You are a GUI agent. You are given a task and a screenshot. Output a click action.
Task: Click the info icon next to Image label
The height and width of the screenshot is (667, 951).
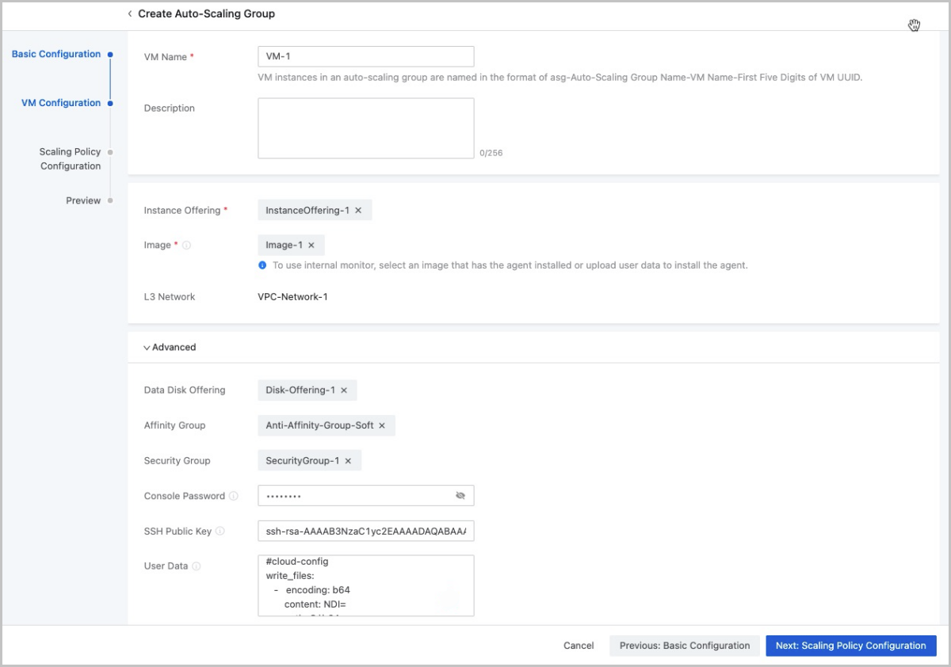click(187, 246)
